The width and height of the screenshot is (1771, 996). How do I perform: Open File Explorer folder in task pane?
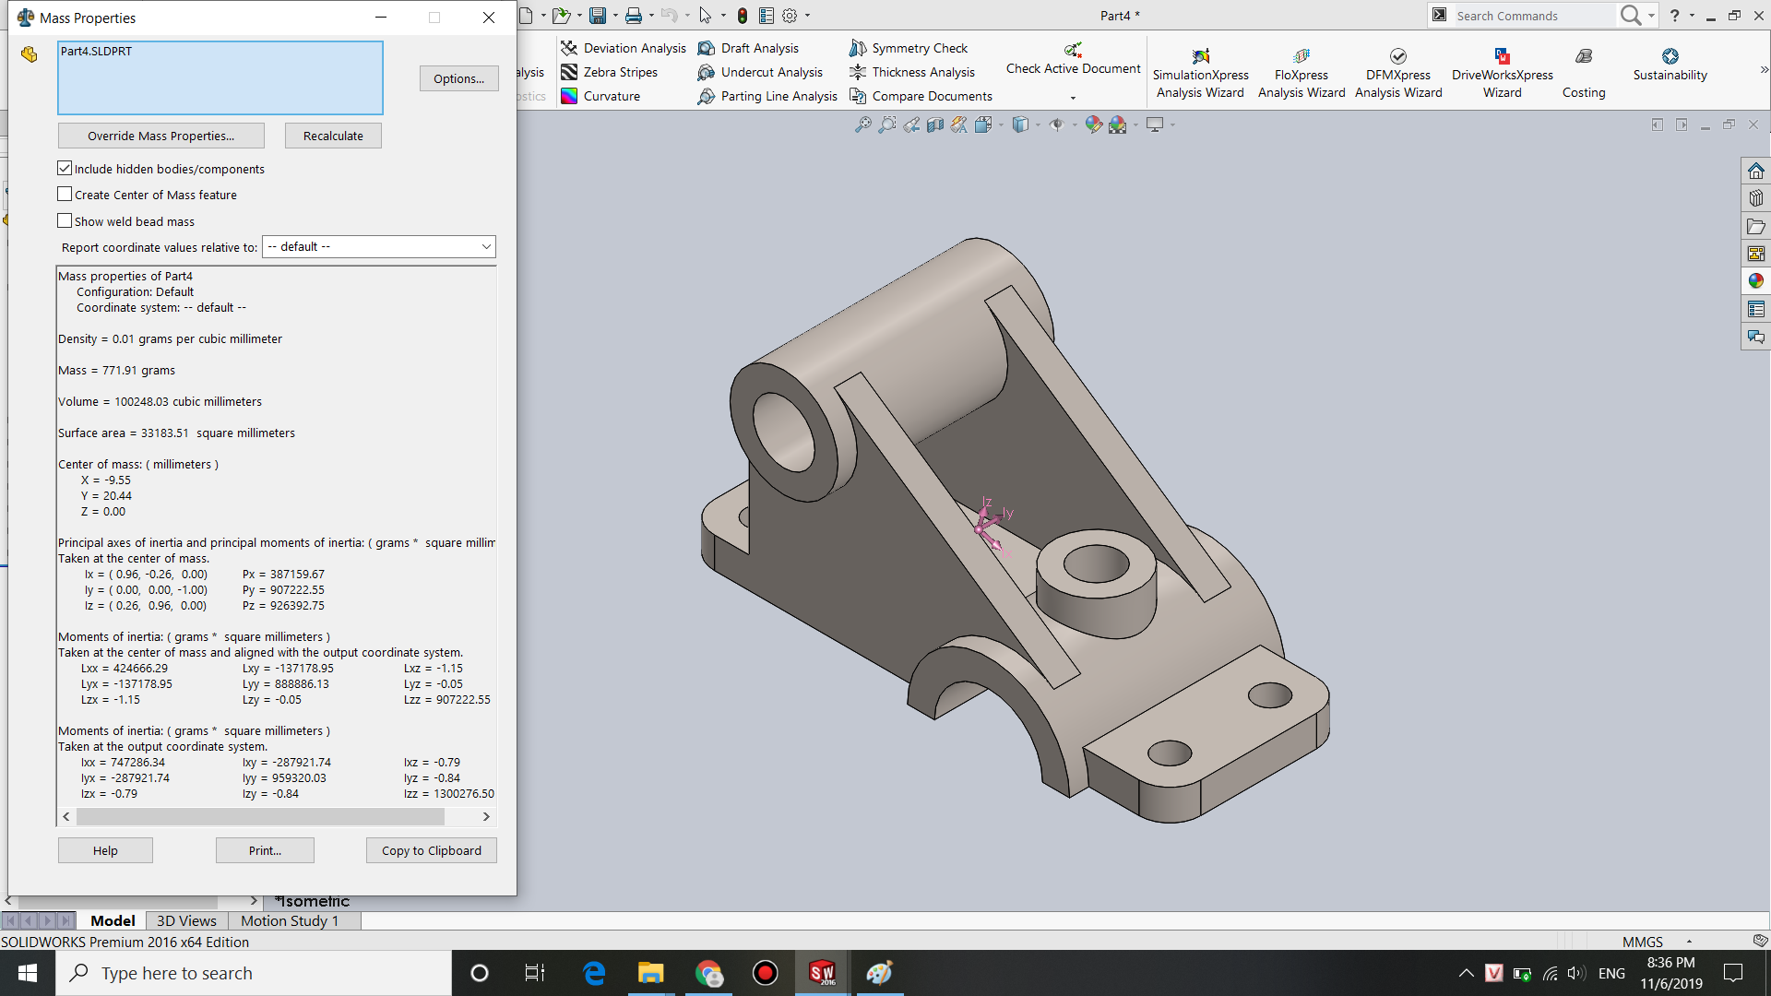1756,226
